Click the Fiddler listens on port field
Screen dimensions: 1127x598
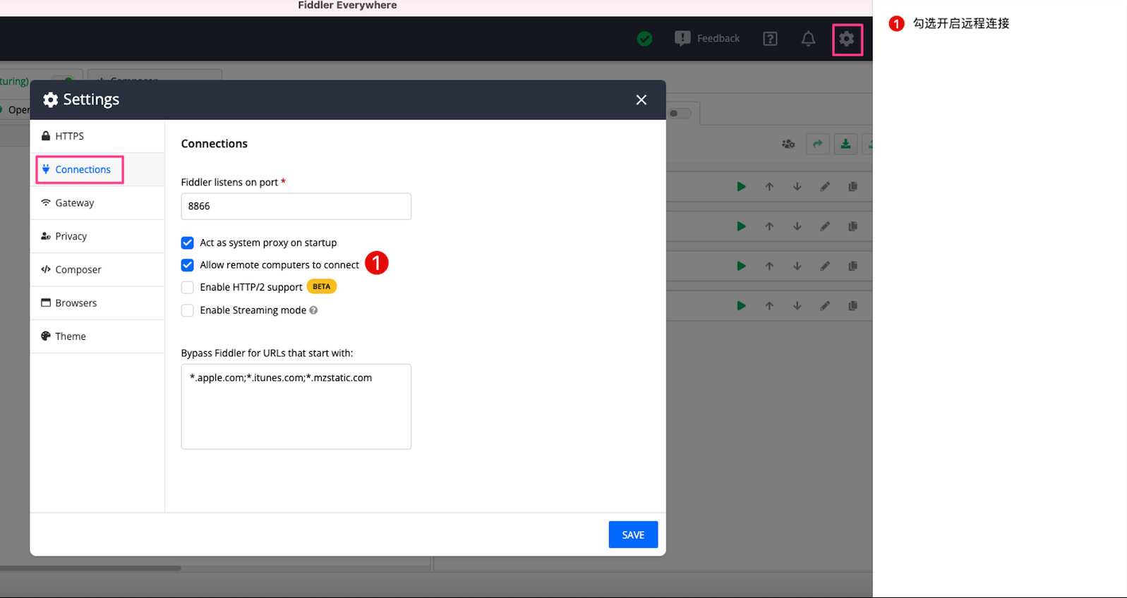pyautogui.click(x=296, y=206)
